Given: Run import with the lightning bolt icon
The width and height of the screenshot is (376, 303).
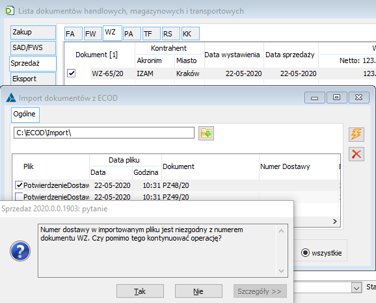Looking at the screenshot, I should click(356, 134).
